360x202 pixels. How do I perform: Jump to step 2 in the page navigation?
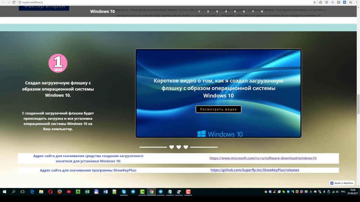tap(208, 12)
